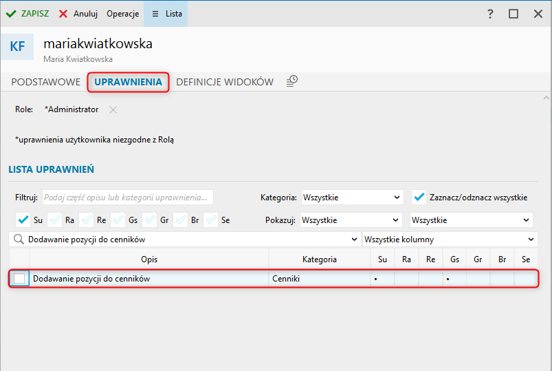The image size is (552, 371).
Task: Open the Pokazuj dropdown
Action: (x=351, y=220)
